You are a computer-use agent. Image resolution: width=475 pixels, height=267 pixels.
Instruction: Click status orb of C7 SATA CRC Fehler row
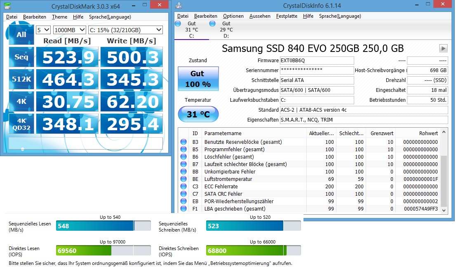point(183,194)
